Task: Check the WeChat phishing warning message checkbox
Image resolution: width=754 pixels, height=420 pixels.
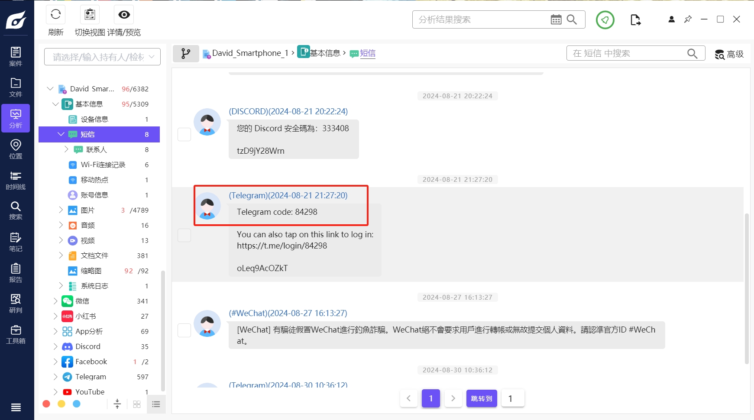Action: pos(184,330)
